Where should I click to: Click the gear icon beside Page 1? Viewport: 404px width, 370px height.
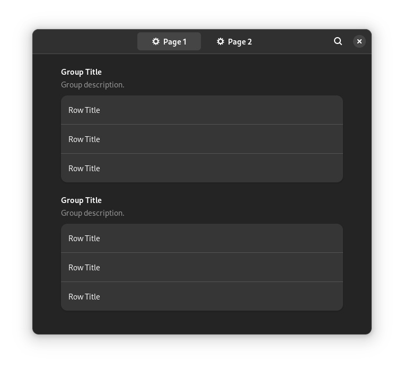(156, 41)
